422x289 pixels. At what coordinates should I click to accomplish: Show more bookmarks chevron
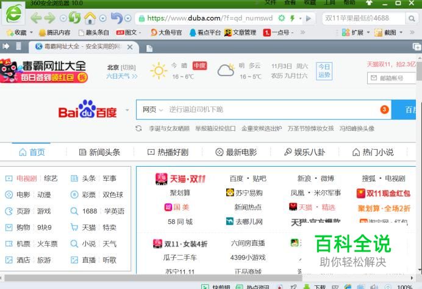[x=302, y=32]
